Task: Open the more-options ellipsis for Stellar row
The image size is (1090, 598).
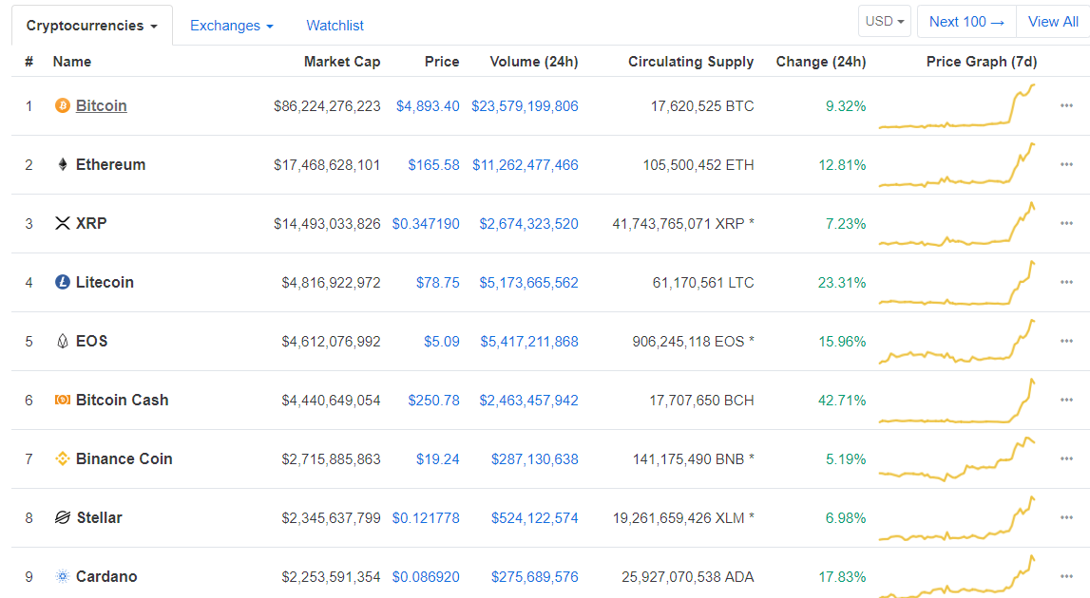Action: pos(1066,517)
